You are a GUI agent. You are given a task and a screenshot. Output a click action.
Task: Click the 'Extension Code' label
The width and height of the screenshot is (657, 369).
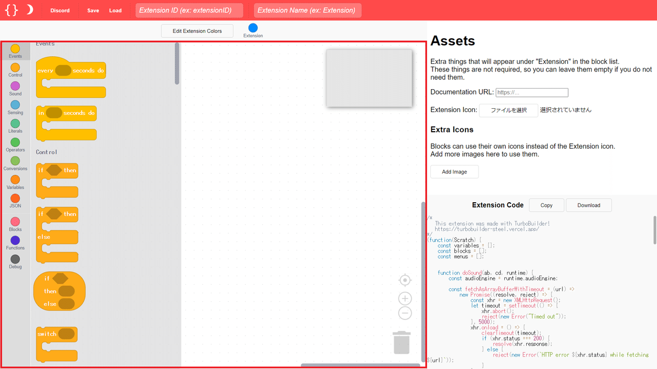click(498, 205)
